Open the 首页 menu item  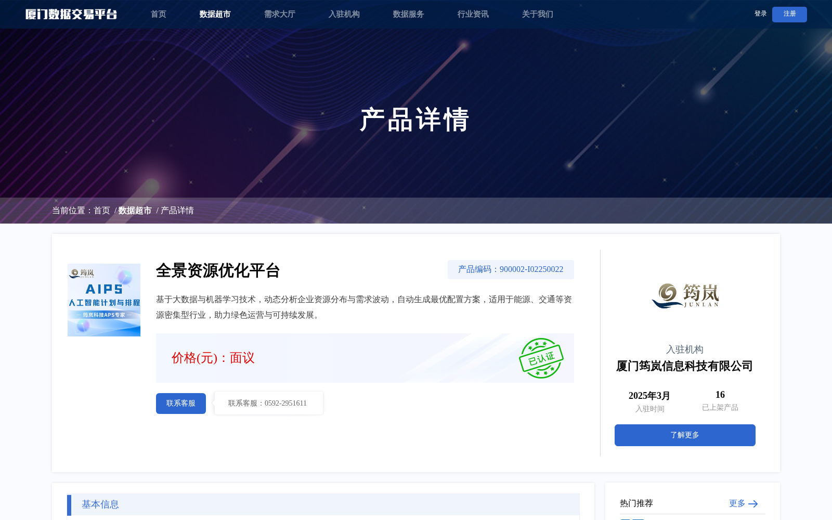click(159, 14)
